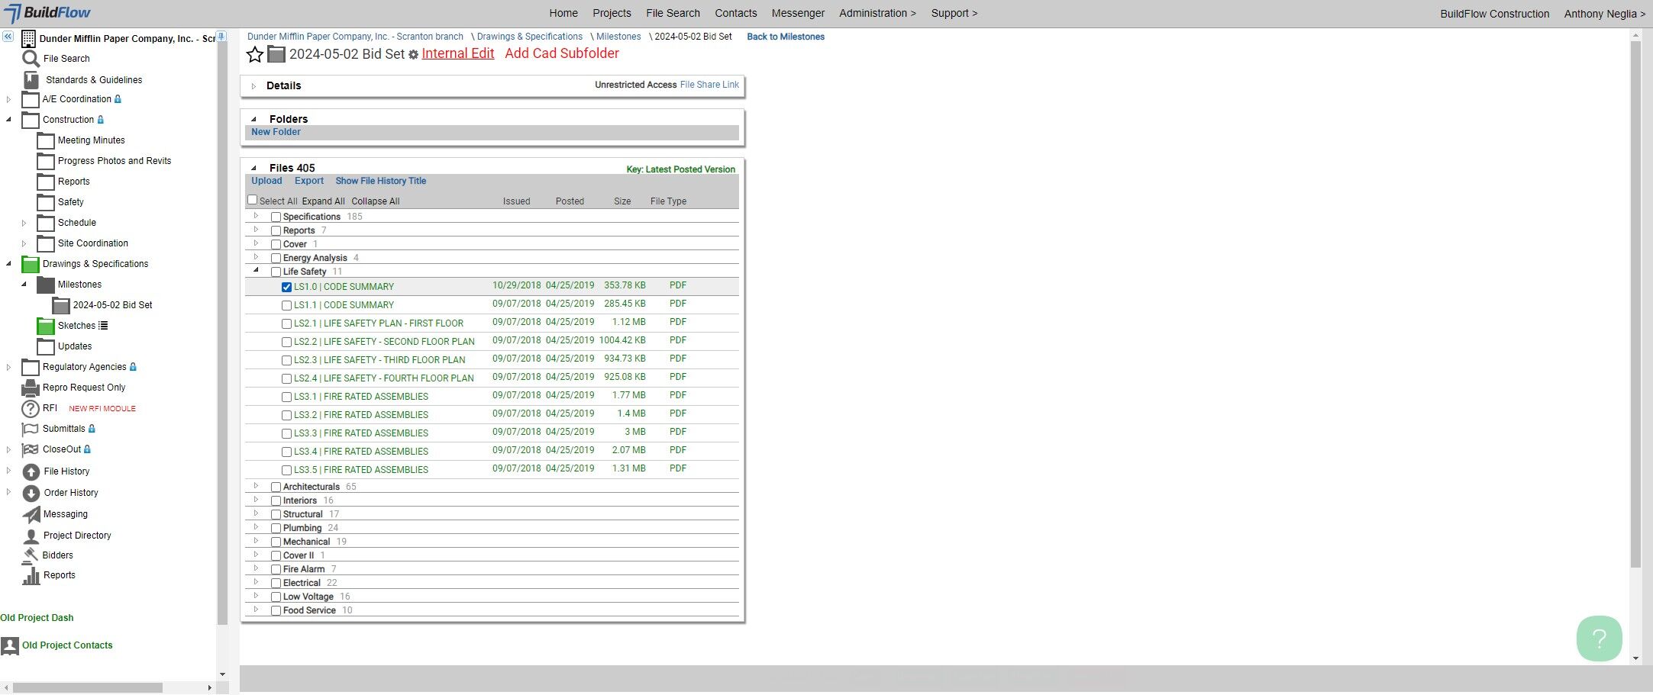Check LS2.1 LIFE SAFETY PLAN - FIRST FLOOR checkbox
This screenshot has width=1653, height=695.
287,324
